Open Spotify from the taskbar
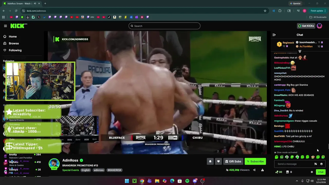 click(187, 181)
